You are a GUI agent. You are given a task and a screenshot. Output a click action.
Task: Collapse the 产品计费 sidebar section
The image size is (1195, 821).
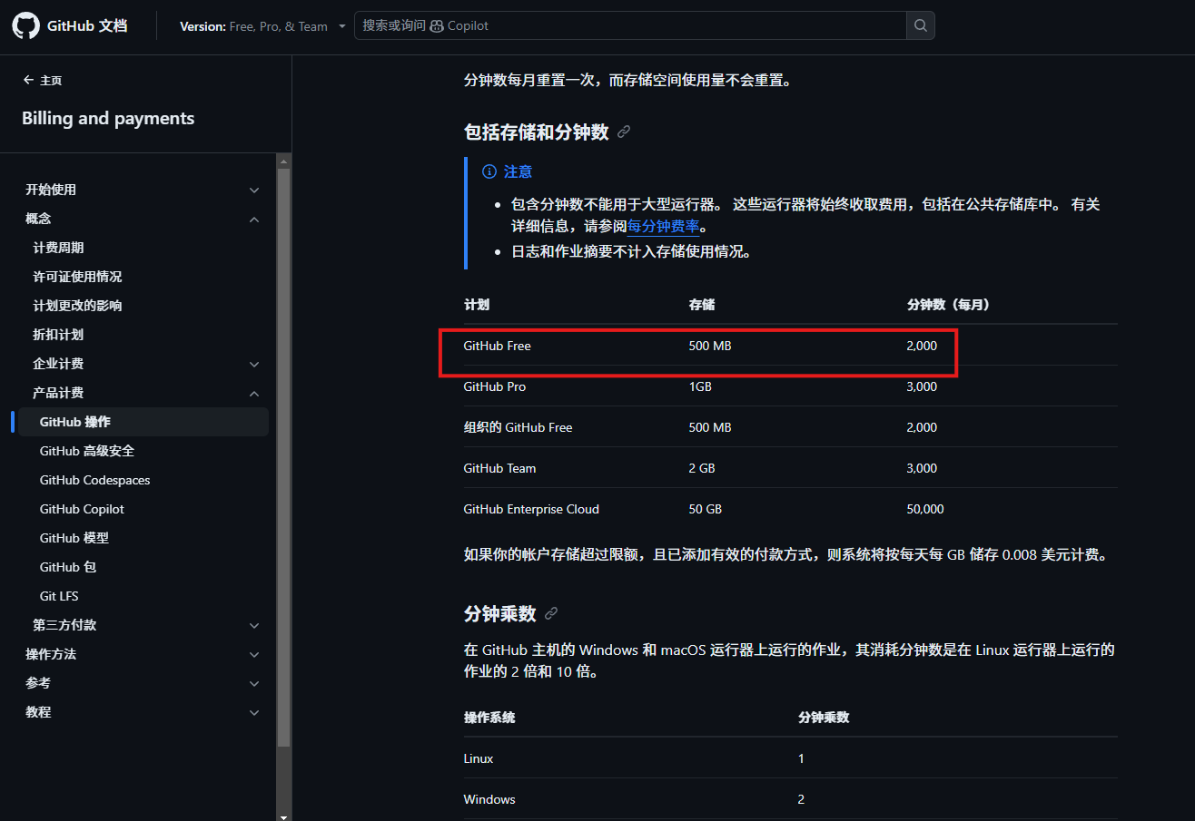[x=254, y=393]
